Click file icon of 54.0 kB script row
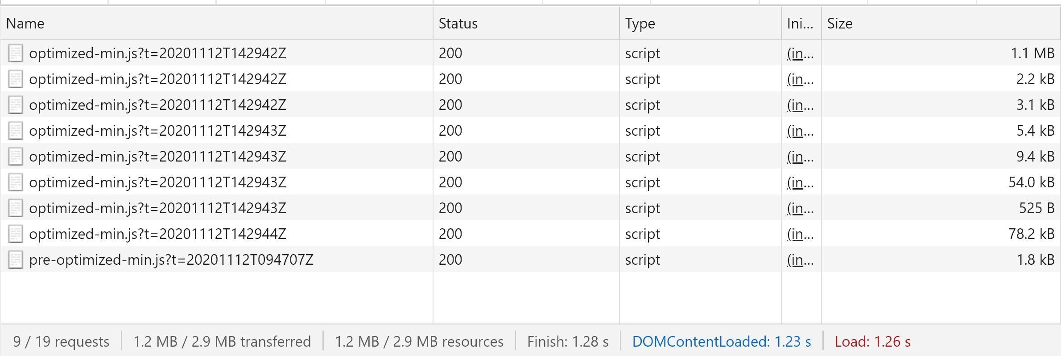 click(16, 182)
